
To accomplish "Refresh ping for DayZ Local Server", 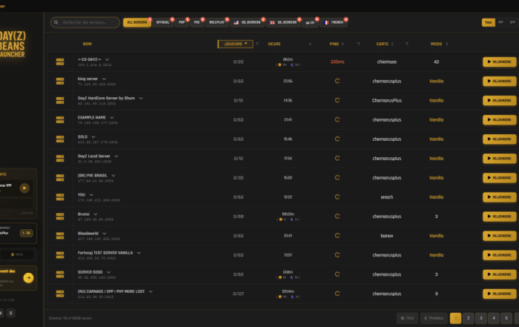I will click(337, 158).
